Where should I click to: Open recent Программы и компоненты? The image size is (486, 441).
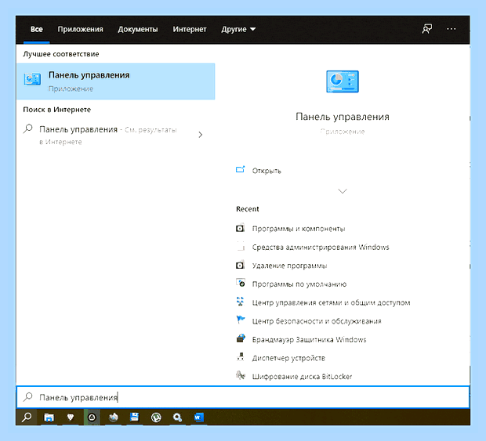[298, 229]
